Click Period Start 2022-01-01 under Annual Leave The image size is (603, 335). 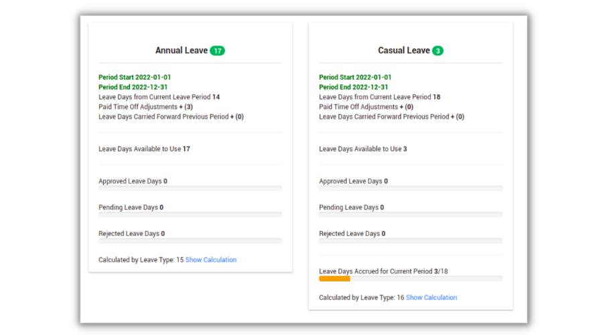click(135, 78)
